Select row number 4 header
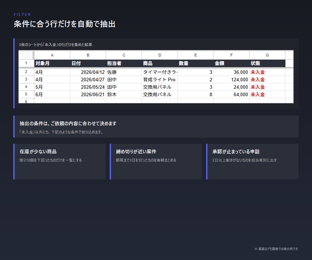The height and width of the screenshot is (260, 312). (26, 87)
